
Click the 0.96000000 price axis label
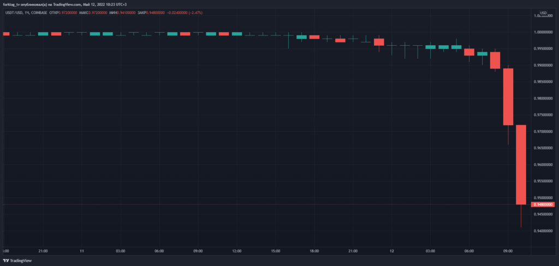pyautogui.click(x=544, y=165)
